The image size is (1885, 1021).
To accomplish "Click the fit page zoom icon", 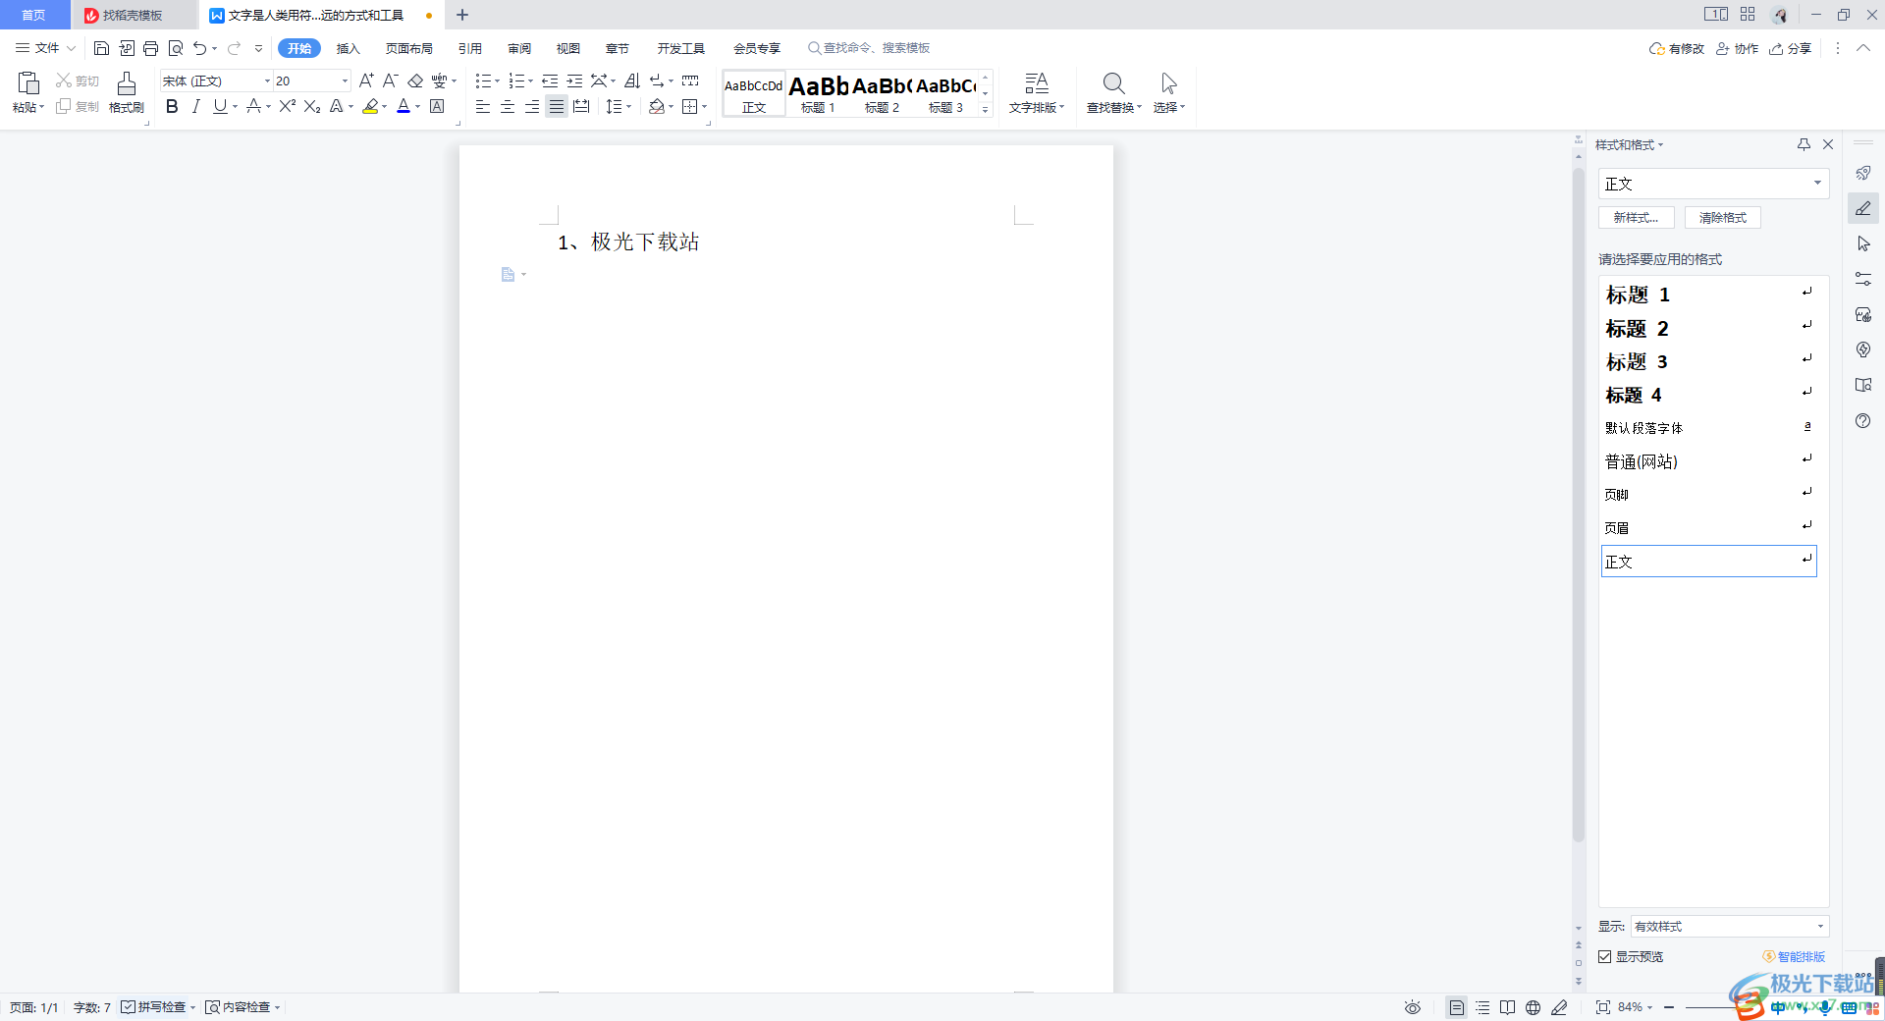I will (x=1602, y=1007).
